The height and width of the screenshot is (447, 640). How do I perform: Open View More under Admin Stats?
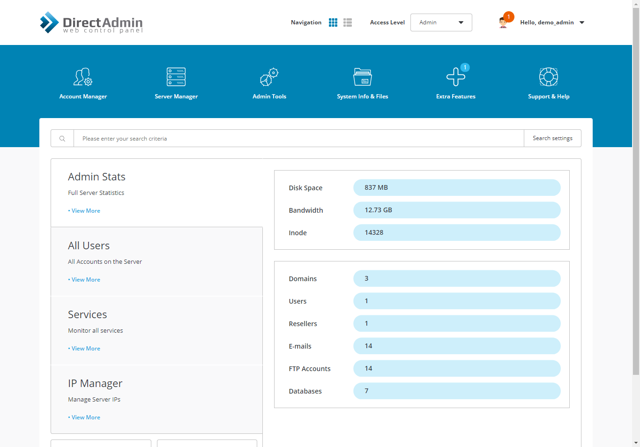pyautogui.click(x=86, y=211)
